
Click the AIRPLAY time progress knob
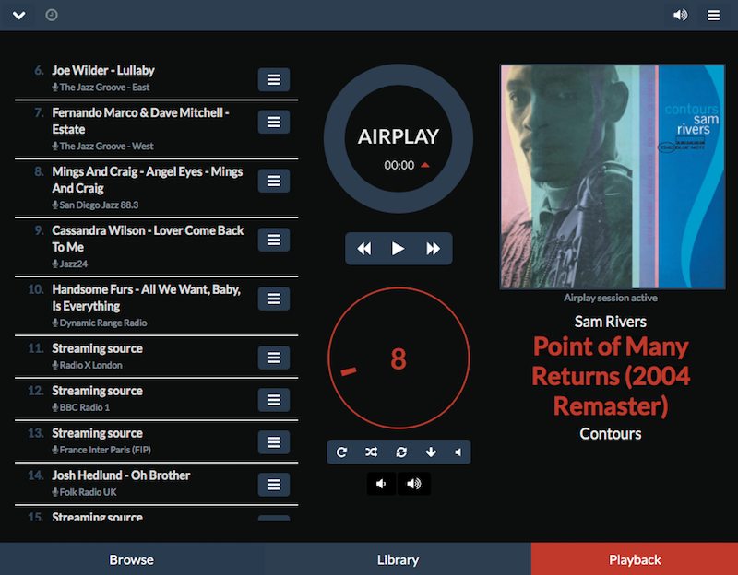coord(399,139)
